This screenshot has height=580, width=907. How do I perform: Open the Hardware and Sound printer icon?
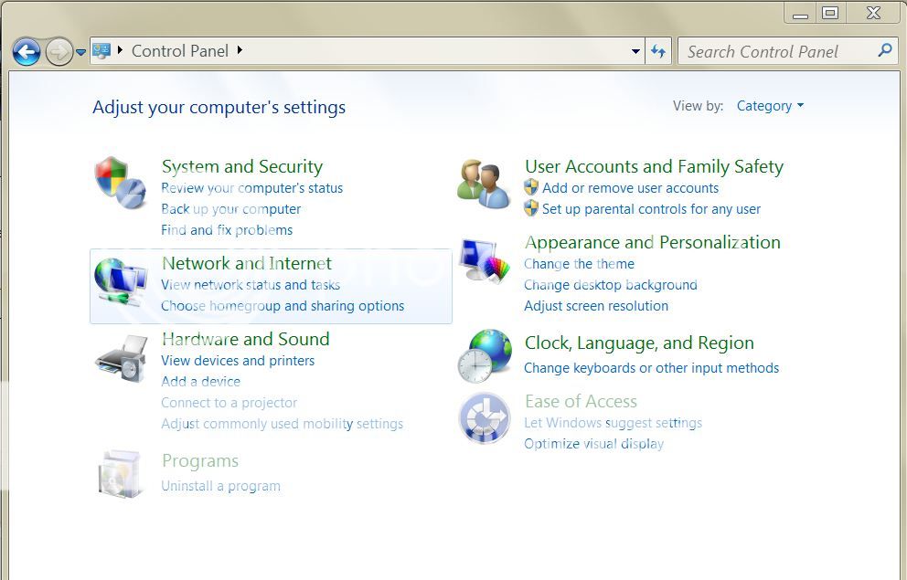[x=122, y=358]
